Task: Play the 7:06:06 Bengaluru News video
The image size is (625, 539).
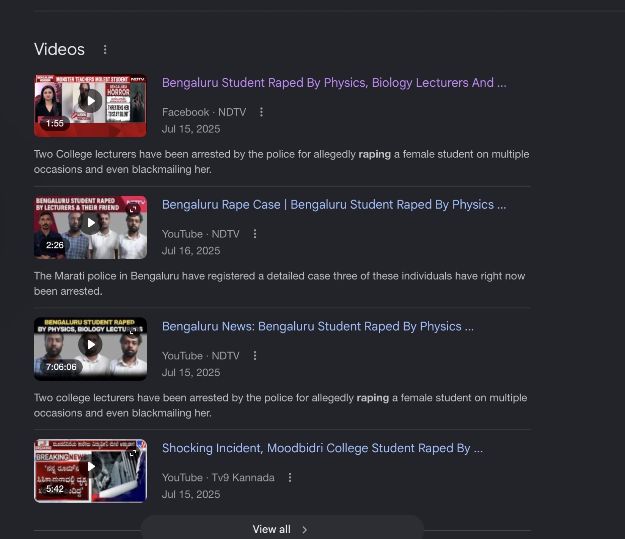Action: [x=90, y=345]
